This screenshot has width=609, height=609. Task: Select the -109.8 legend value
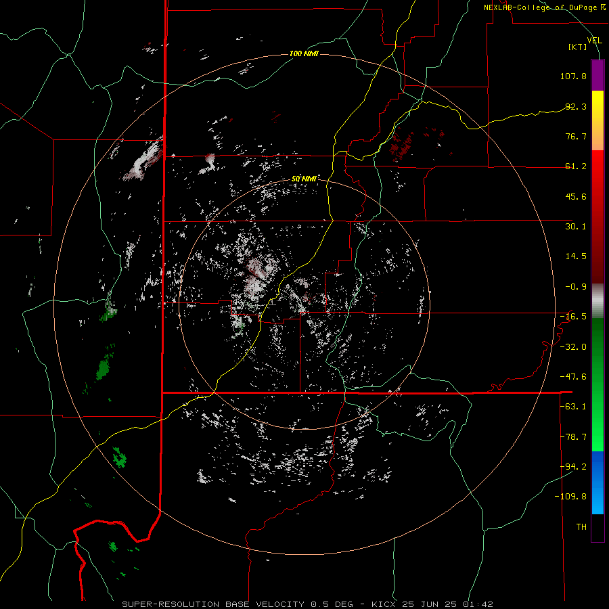click(571, 497)
